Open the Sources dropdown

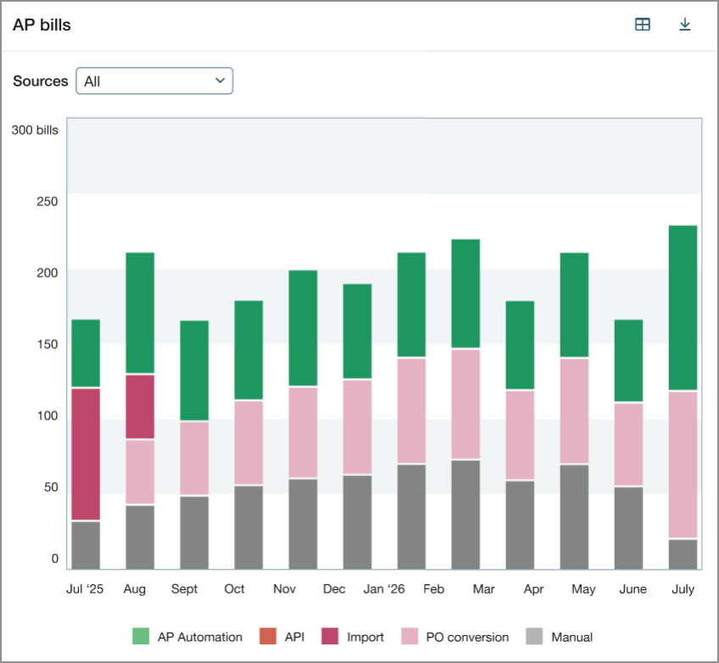[x=153, y=81]
